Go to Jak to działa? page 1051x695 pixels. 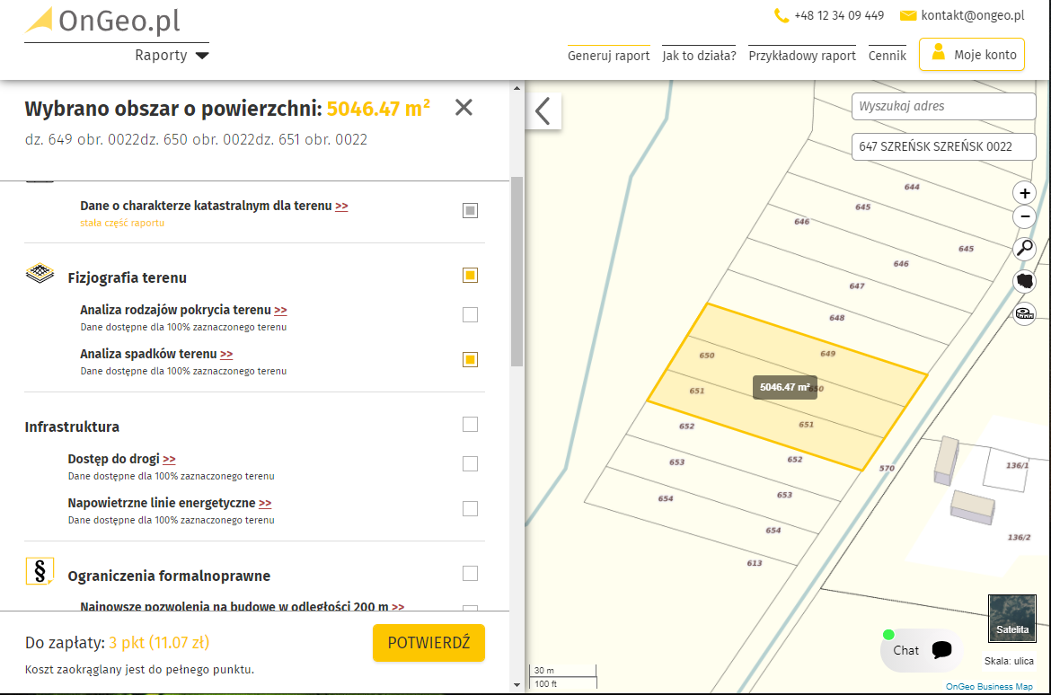pos(698,56)
